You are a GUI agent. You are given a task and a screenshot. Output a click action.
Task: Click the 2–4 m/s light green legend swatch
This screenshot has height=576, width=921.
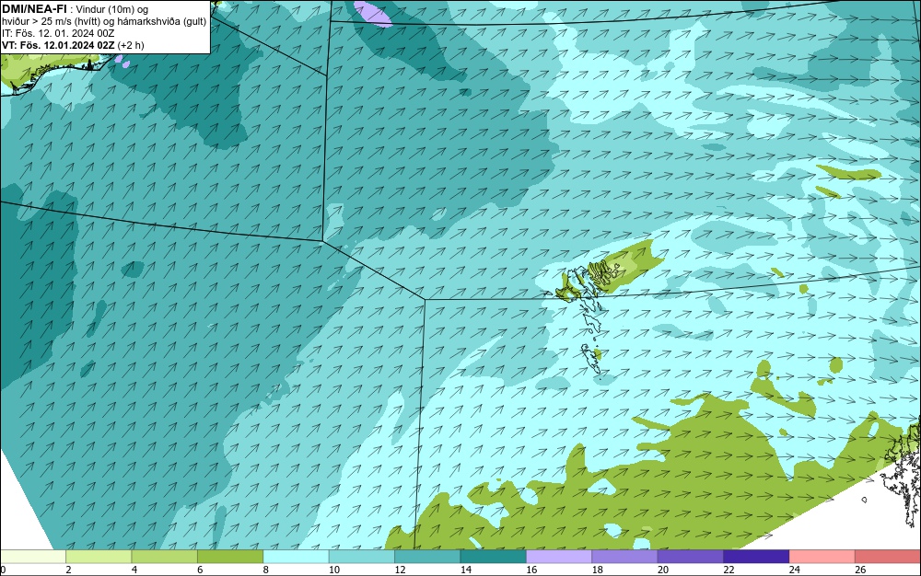click(x=99, y=557)
